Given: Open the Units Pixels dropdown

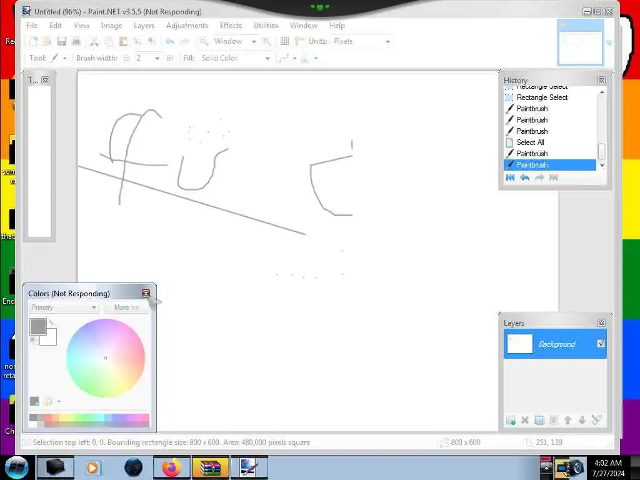Looking at the screenshot, I should click(362, 41).
